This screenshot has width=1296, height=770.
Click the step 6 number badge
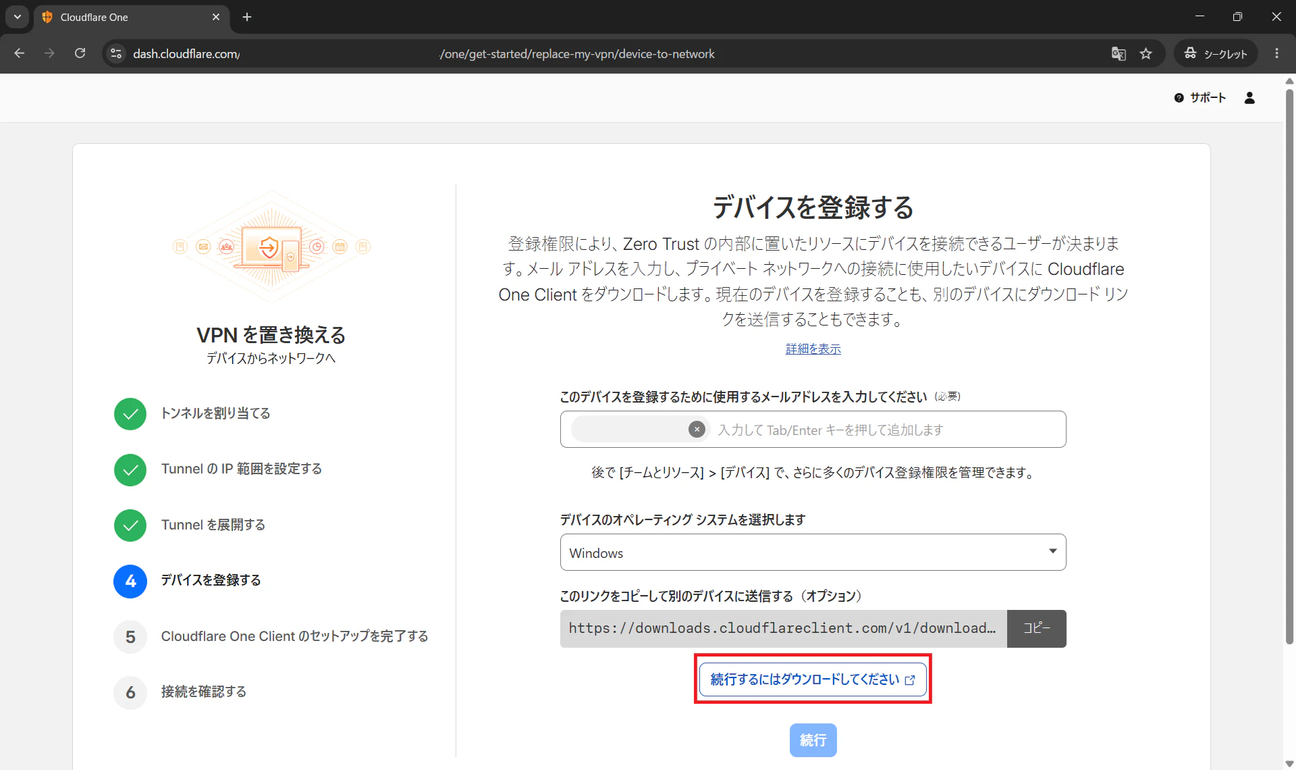130,693
